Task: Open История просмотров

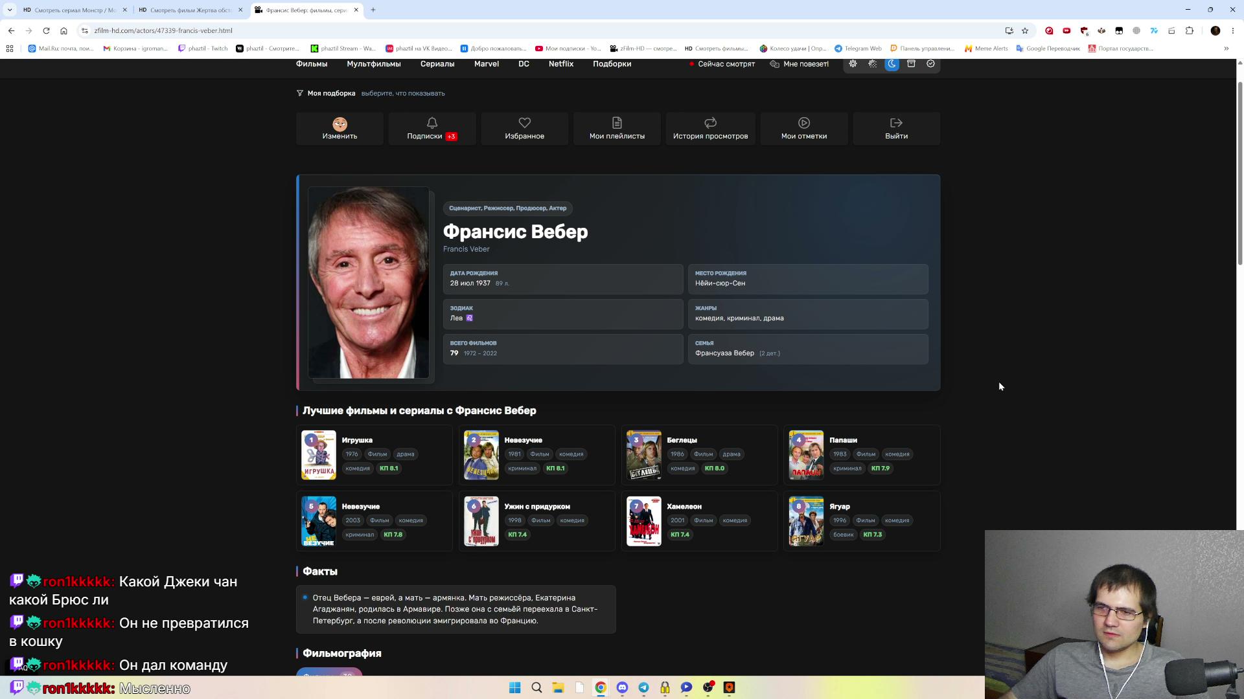Action: 710,128
